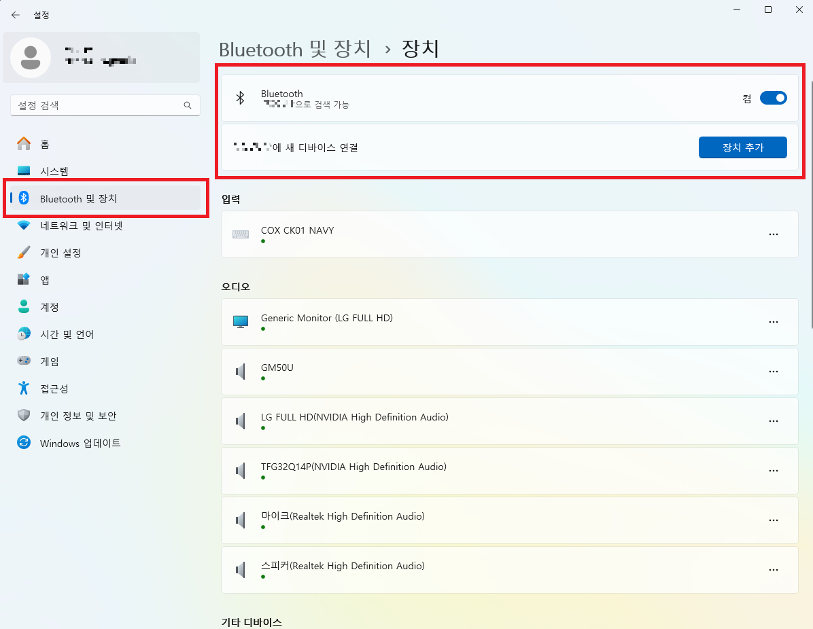Image resolution: width=813 pixels, height=629 pixels.
Task: Click the Bluetooth sidebar icon
Action: point(24,198)
